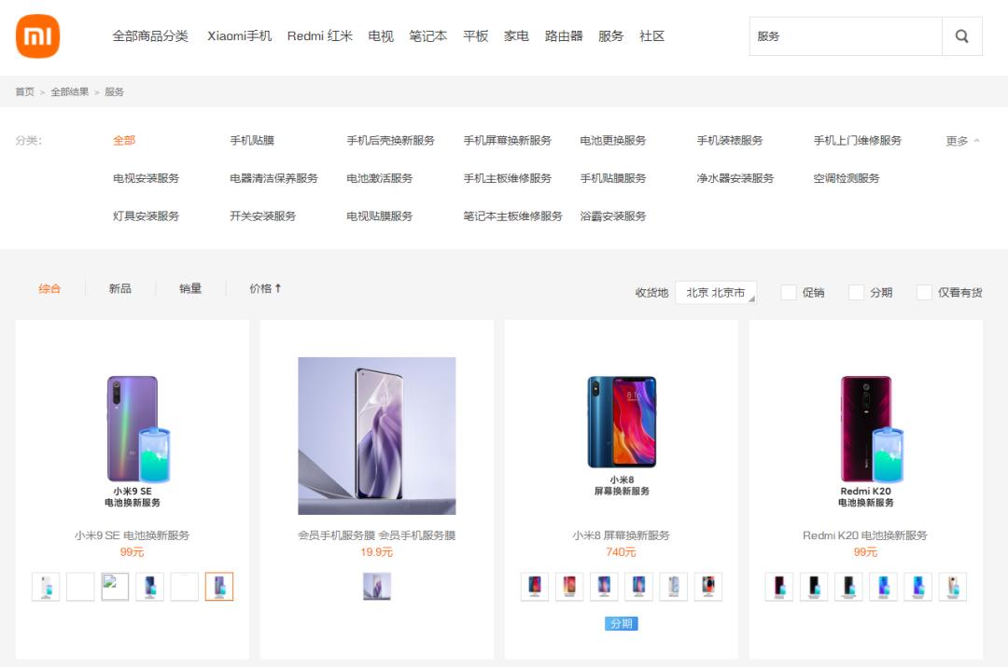The height and width of the screenshot is (667, 1008).
Task: Switch to the 销量 sorting tab
Action: (190, 288)
